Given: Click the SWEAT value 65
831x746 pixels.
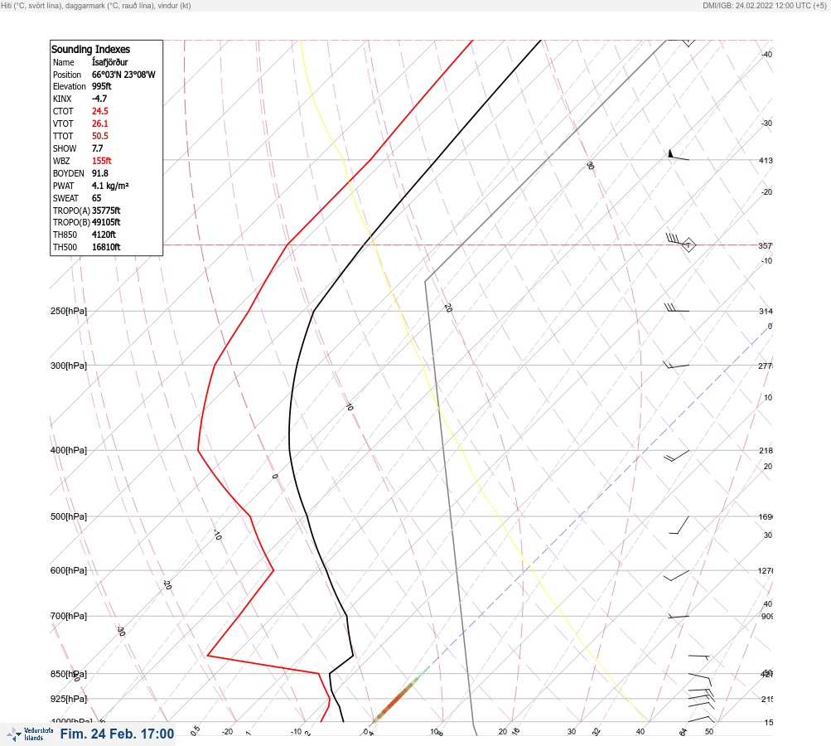Looking at the screenshot, I should pyautogui.click(x=96, y=198).
